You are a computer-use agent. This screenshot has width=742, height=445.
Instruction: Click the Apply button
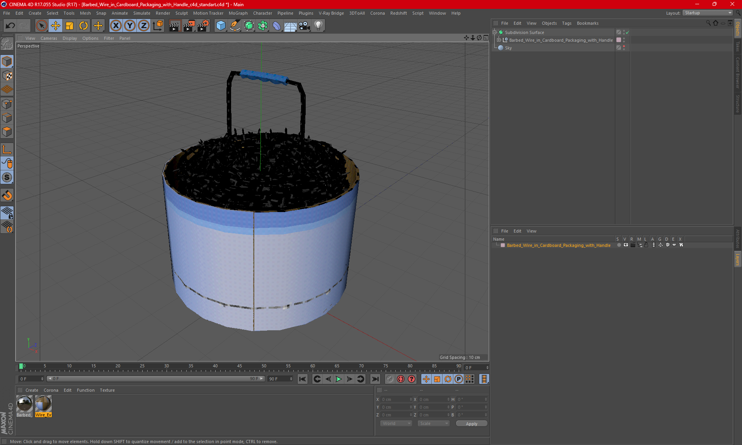(x=471, y=424)
